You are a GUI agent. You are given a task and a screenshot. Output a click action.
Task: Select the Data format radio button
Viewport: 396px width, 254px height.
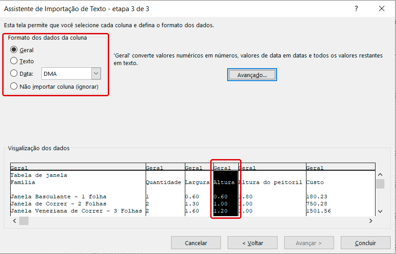point(14,74)
